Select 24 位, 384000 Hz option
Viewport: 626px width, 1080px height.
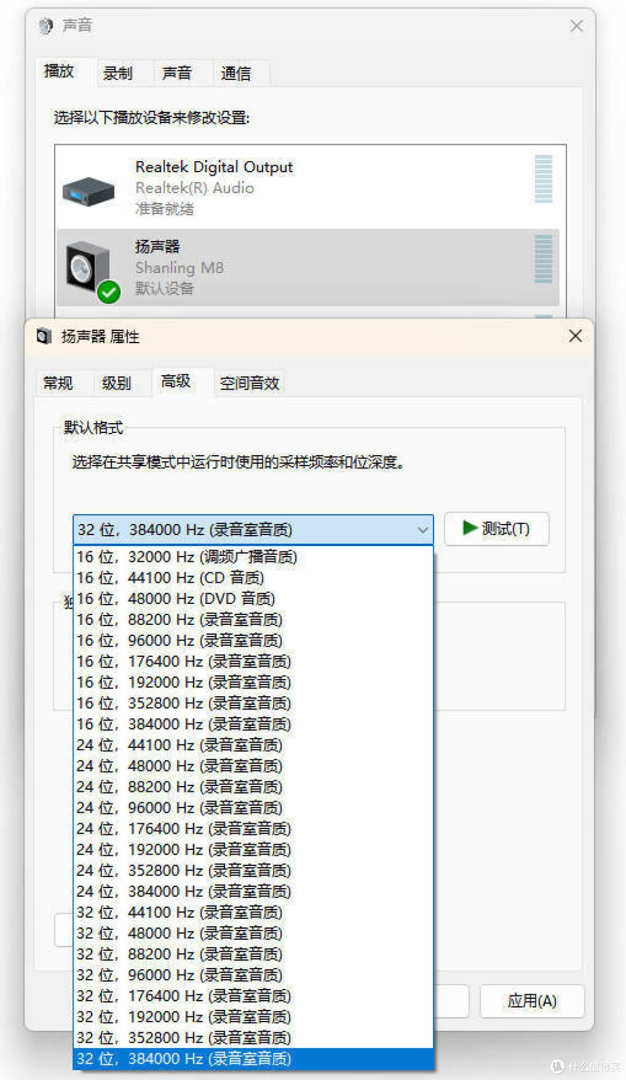click(x=253, y=891)
